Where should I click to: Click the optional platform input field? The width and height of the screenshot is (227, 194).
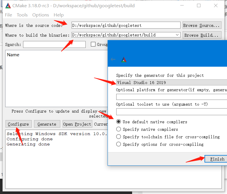click(x=172, y=97)
